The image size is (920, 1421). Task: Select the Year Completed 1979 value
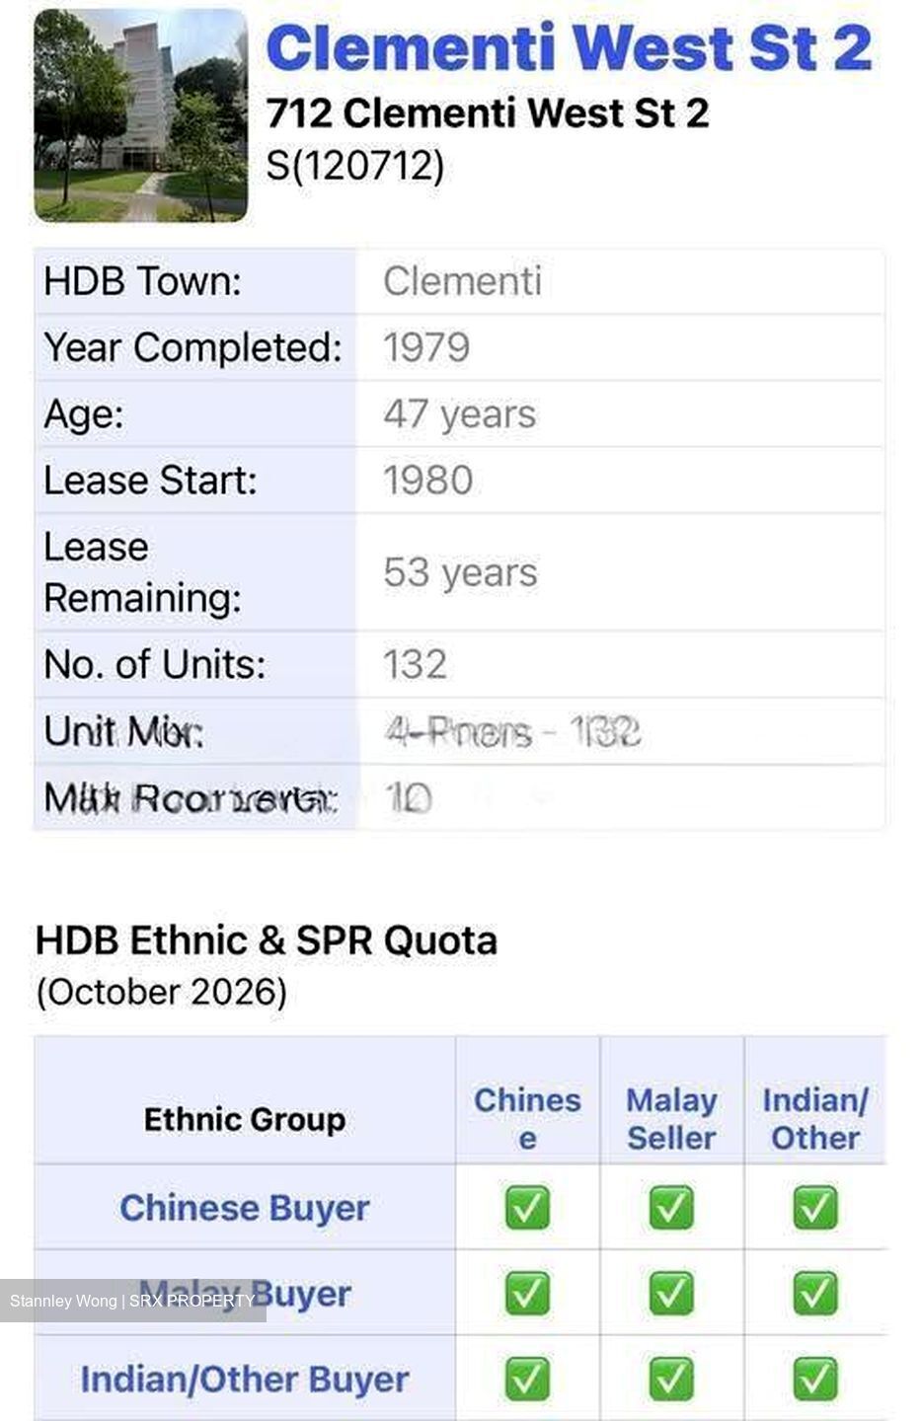tap(426, 347)
